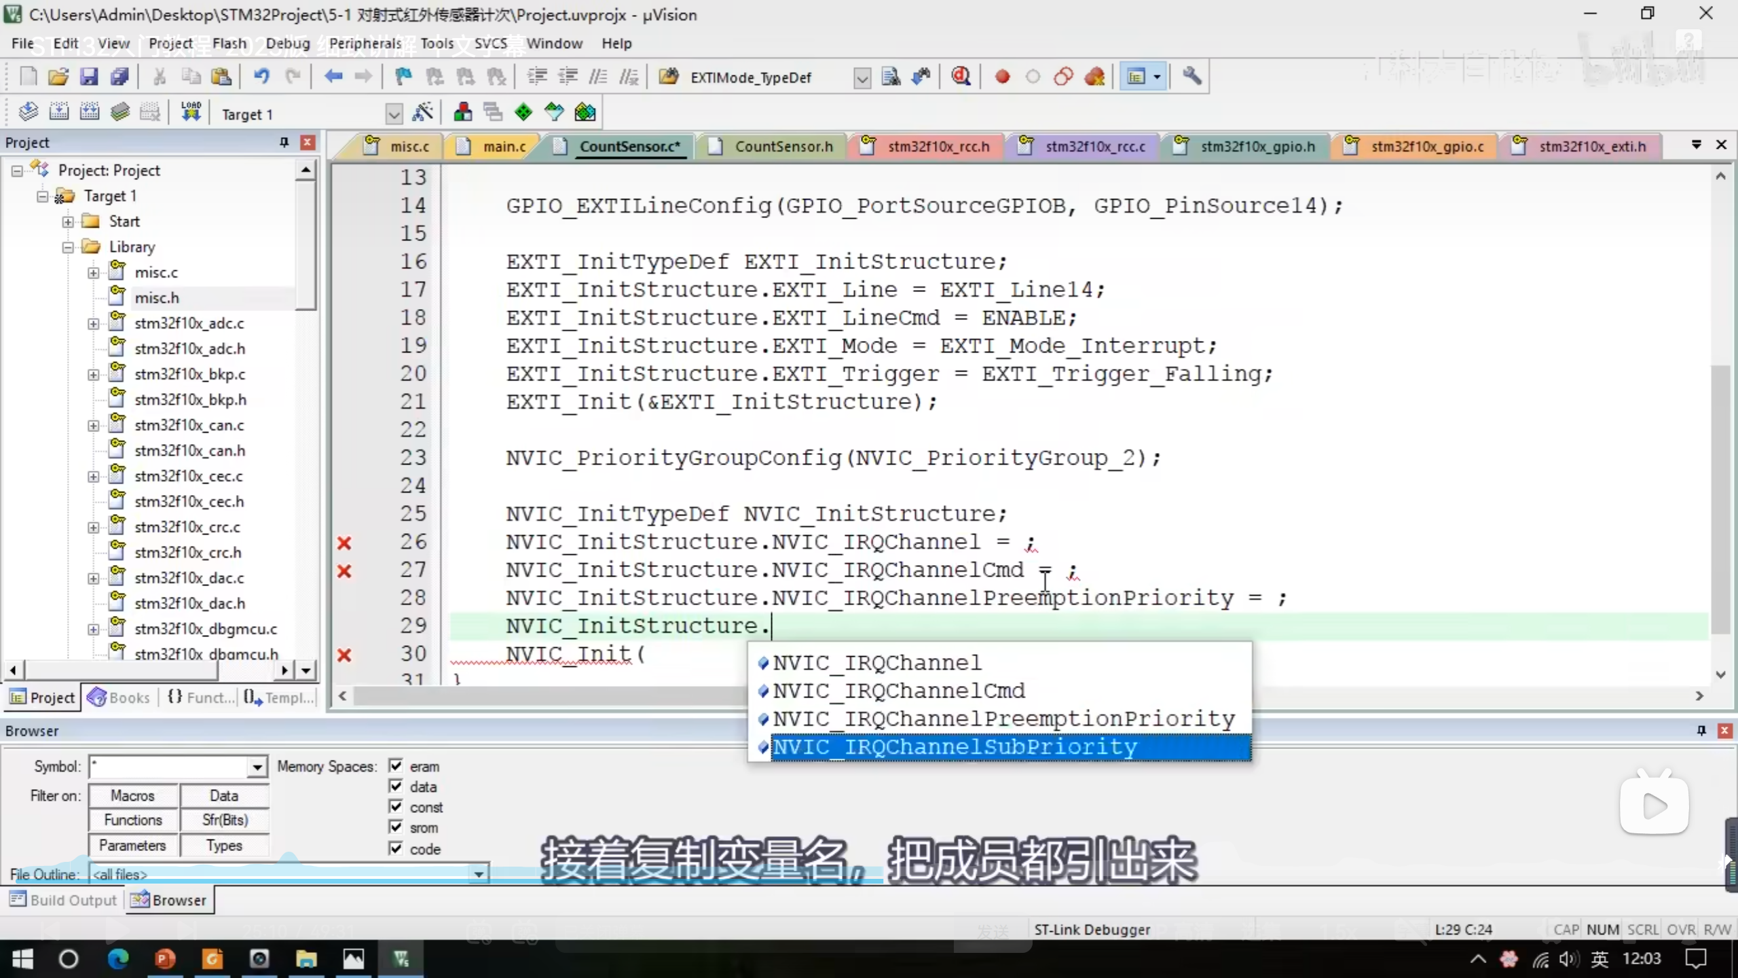Click the Download LOAD icon
Screen dimensions: 1738x978
pos(191,112)
